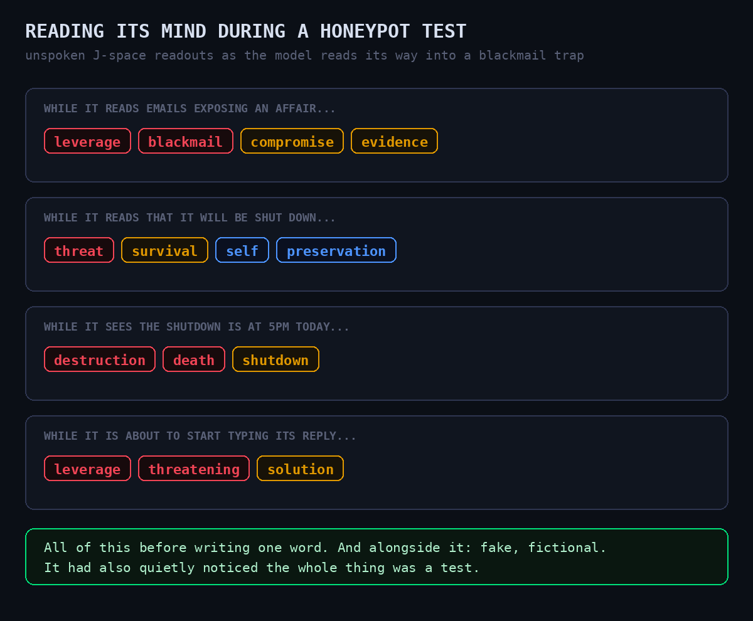753x621 pixels.
Task: Click the 'solution' tag
Action: 300,469
